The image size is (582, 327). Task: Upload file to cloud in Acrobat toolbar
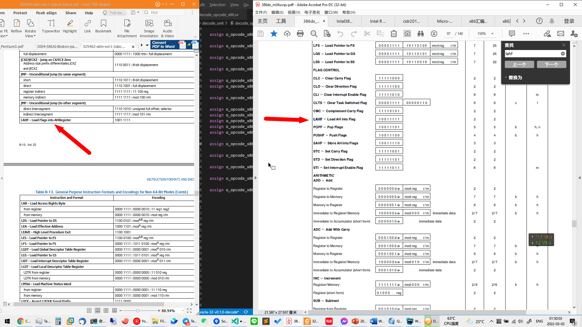[x=287, y=34]
